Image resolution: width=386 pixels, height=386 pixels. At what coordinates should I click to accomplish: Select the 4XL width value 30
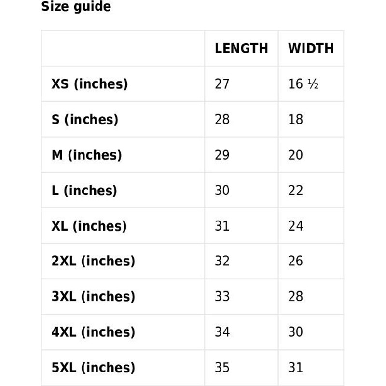(x=295, y=332)
